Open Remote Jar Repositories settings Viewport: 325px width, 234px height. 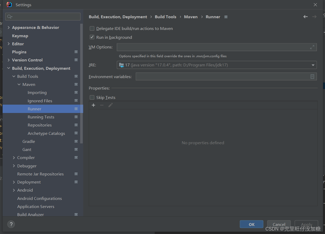click(40, 174)
